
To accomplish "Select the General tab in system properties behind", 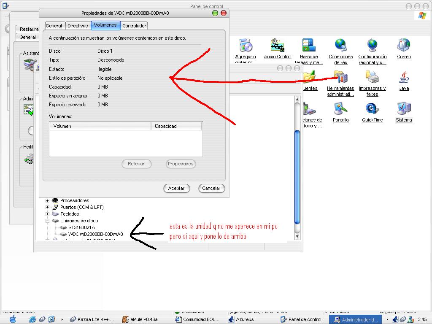I will coord(27,37).
